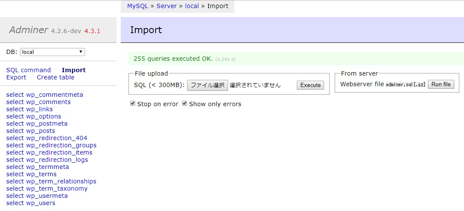Click the select link beside wp_postmeta
Viewport: 464px width, 211px height.
(x=15, y=124)
